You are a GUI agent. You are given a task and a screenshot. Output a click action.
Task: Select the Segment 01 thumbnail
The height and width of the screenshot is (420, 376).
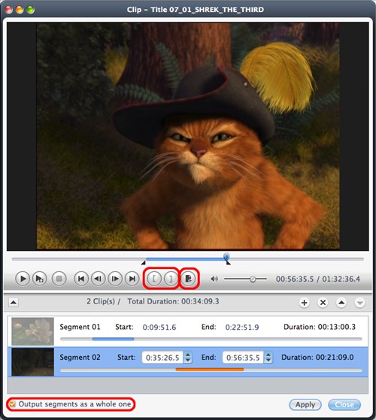[32, 331]
